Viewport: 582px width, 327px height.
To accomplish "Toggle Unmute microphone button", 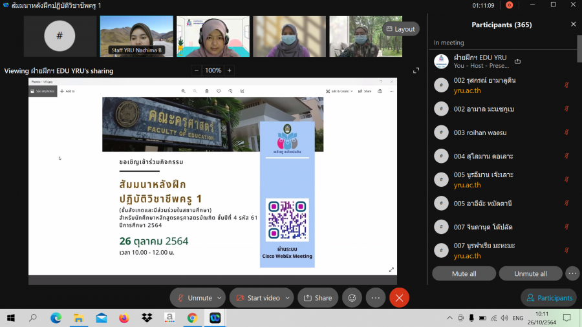I will coord(193,298).
